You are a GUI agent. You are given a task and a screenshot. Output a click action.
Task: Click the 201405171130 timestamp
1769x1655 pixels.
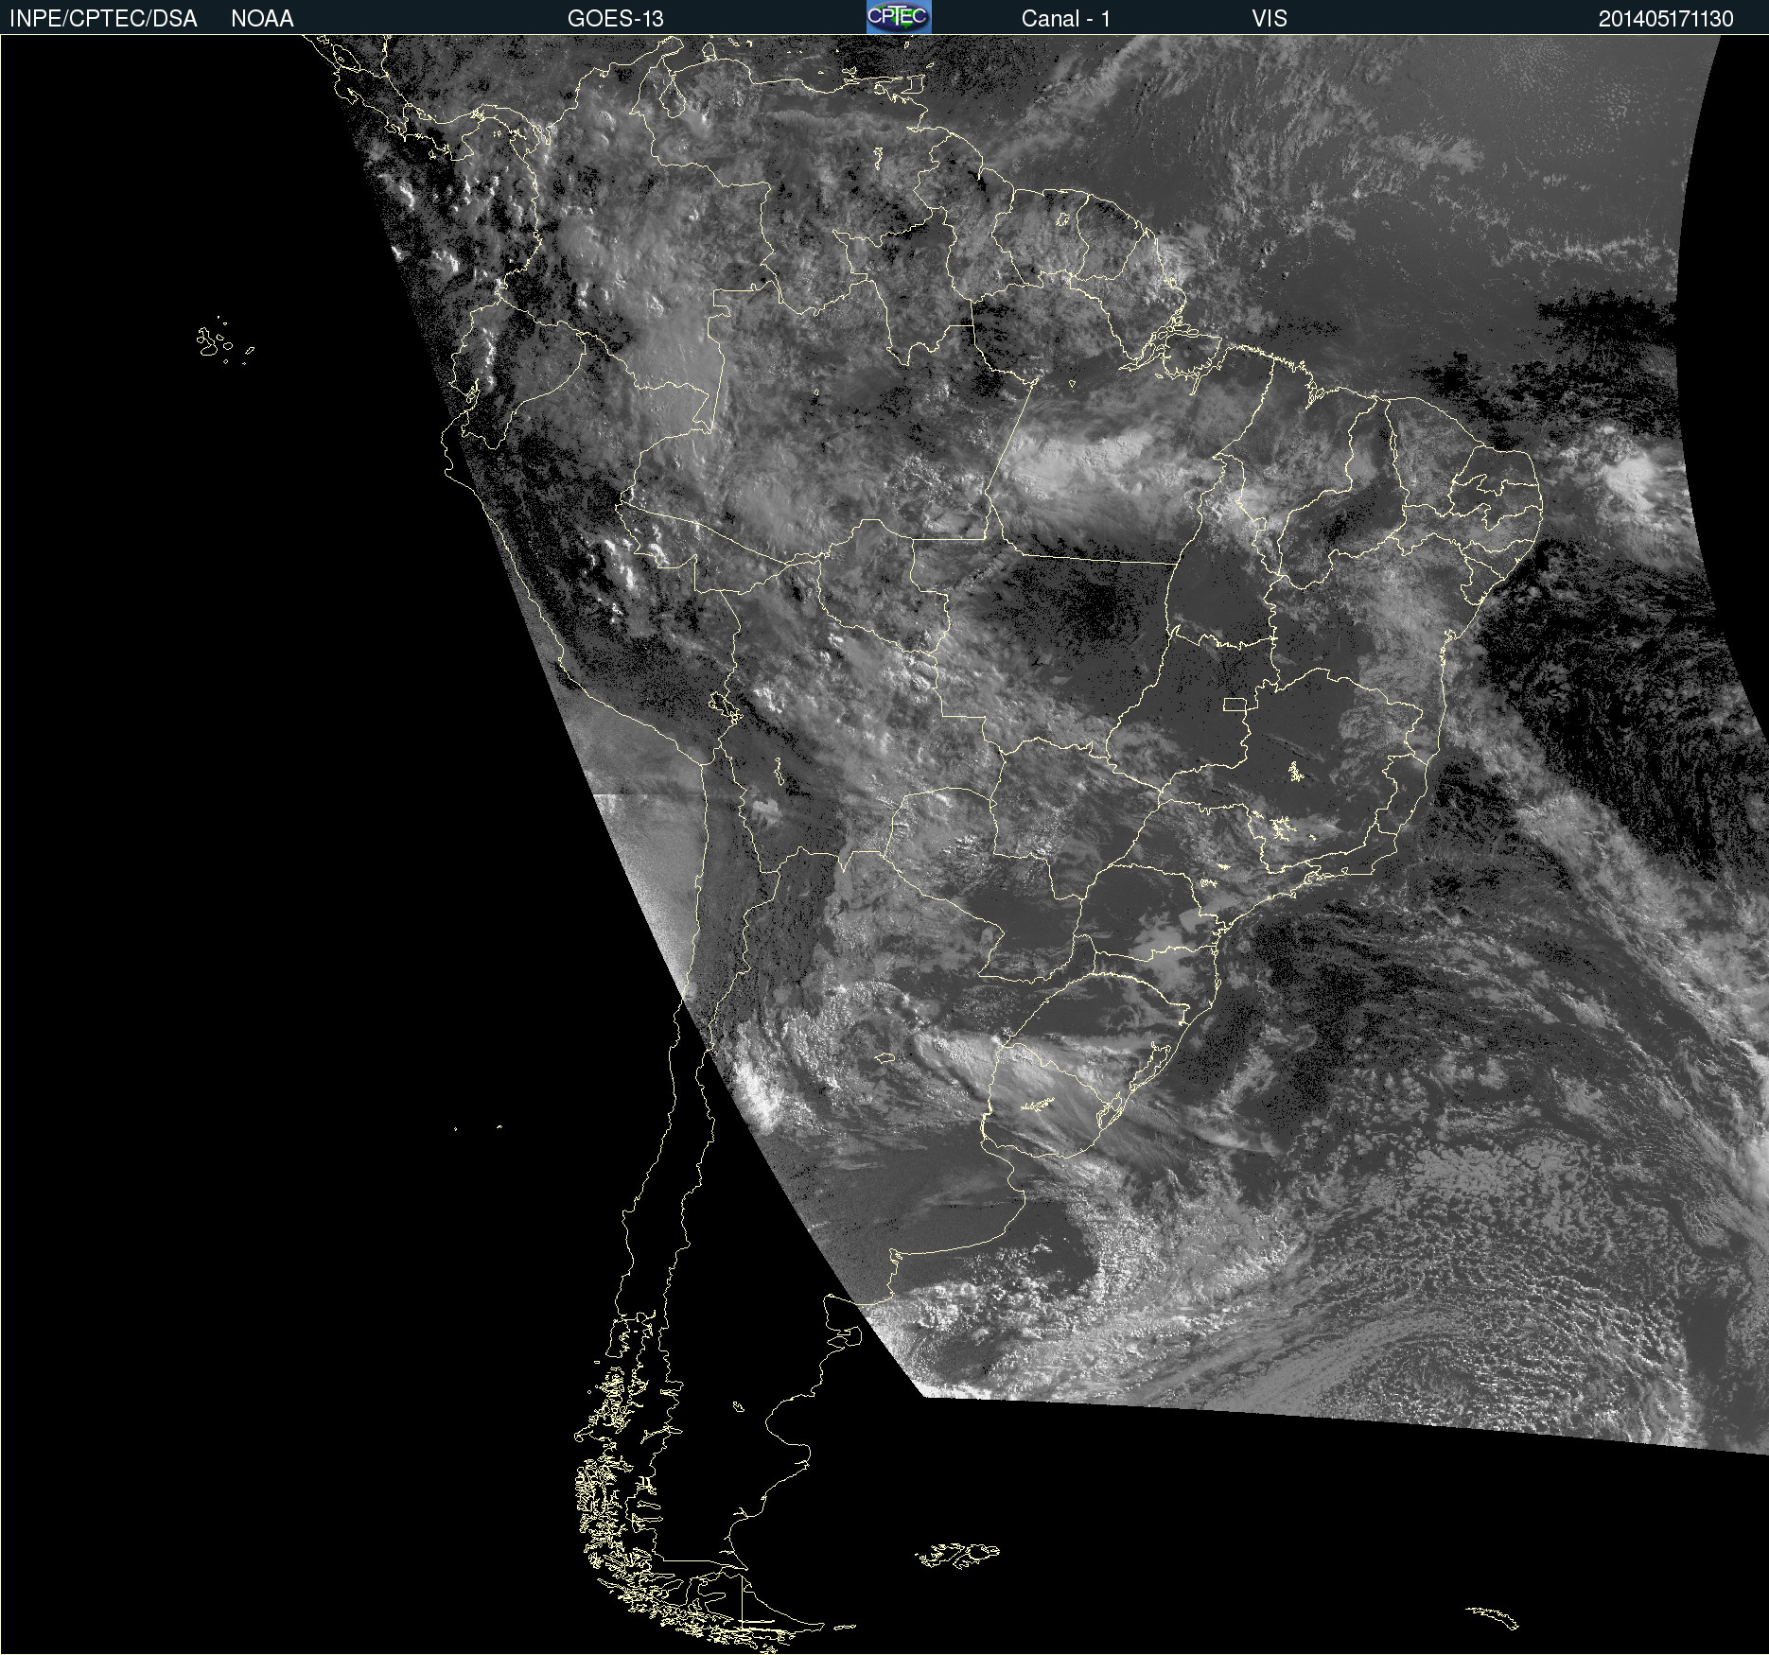pyautogui.click(x=1666, y=18)
